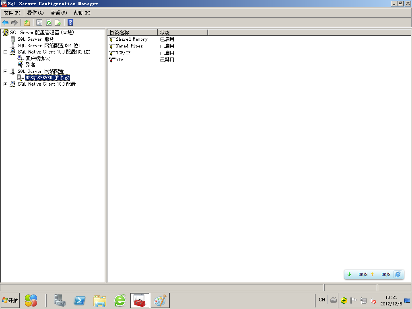Open the 操作(A) menu
Image resolution: width=412 pixels, height=309 pixels.
[x=35, y=13]
